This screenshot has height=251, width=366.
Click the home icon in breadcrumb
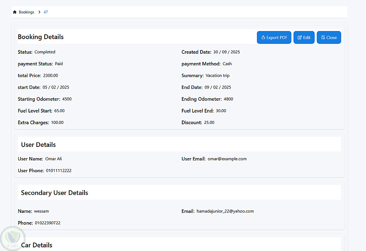15,12
